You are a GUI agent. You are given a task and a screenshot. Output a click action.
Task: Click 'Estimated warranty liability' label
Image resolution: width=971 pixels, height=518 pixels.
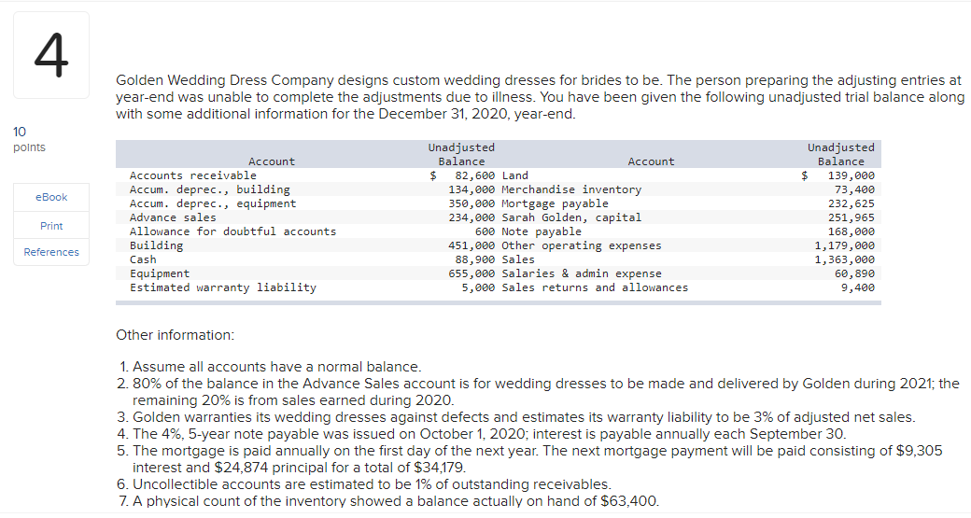[x=223, y=287]
